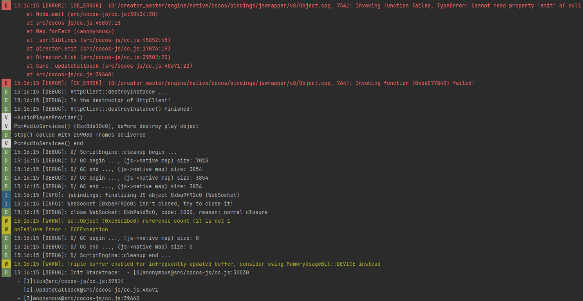Click the W badge on the Triple buffer warning
This screenshot has height=301, width=583.
pos(6,264)
